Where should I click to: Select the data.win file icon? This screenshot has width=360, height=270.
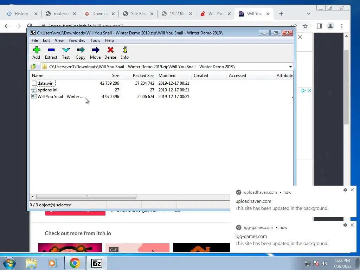[34, 83]
